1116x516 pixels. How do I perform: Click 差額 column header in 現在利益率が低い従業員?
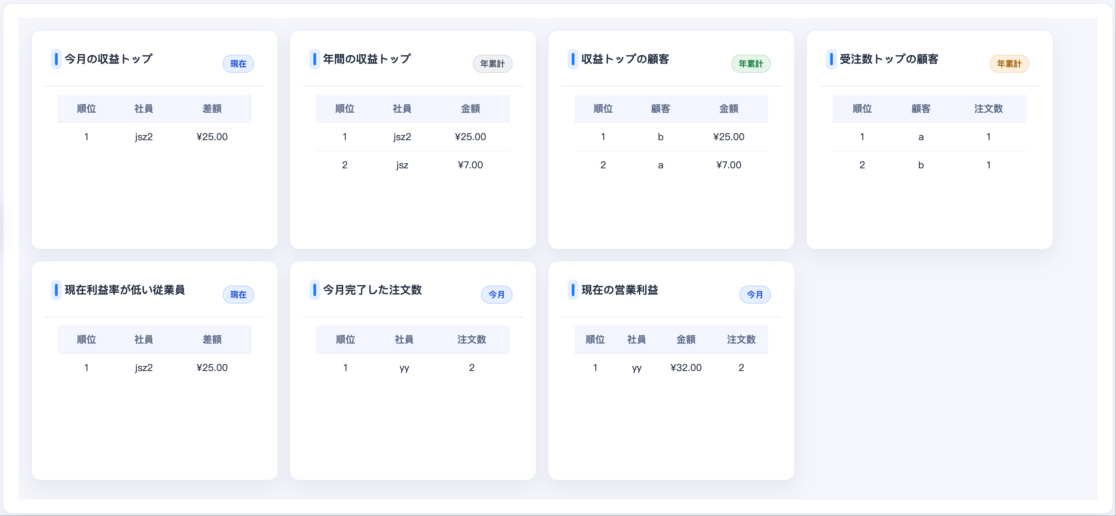(x=212, y=340)
